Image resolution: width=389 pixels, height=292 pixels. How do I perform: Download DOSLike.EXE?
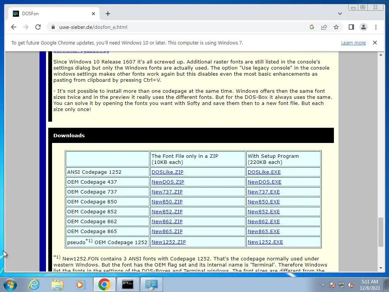click(x=264, y=172)
